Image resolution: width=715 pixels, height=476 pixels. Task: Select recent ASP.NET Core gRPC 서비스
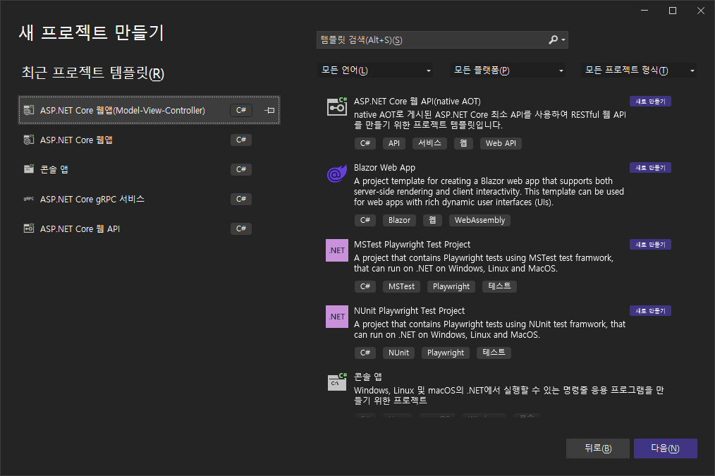[x=149, y=199]
